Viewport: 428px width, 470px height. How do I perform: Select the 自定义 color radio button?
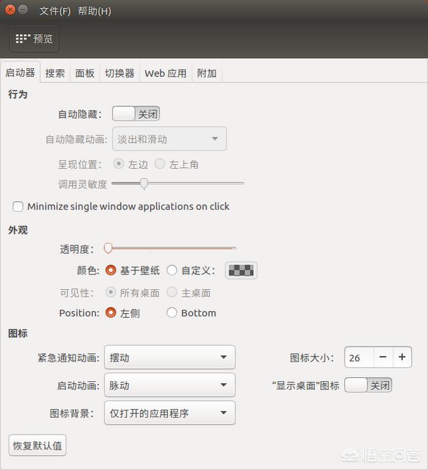[172, 270]
